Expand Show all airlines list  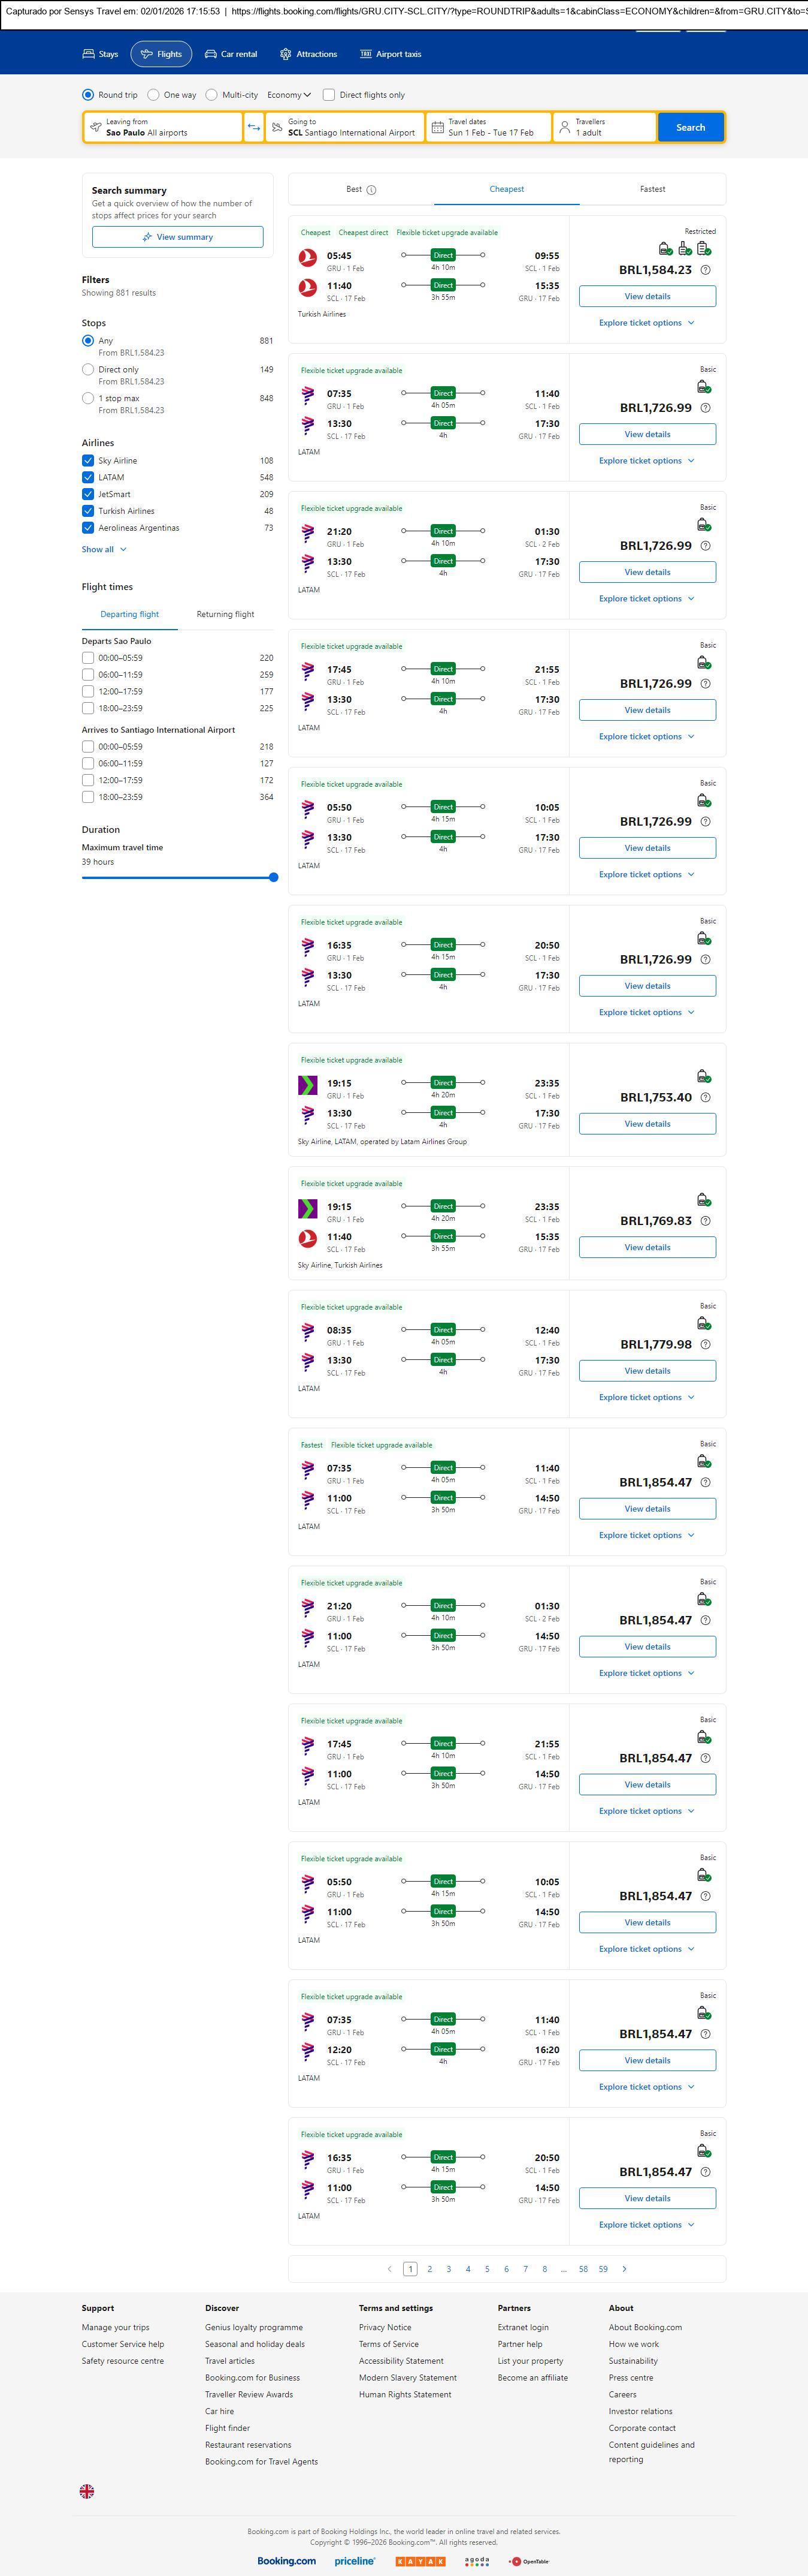tap(104, 549)
